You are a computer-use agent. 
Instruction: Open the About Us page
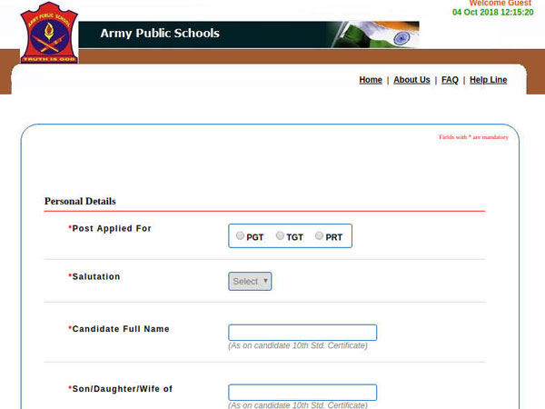click(411, 80)
